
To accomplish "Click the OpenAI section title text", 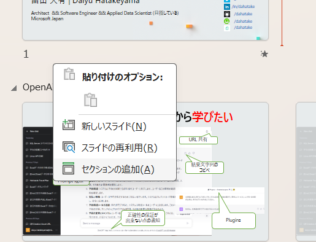I will 37,87.
